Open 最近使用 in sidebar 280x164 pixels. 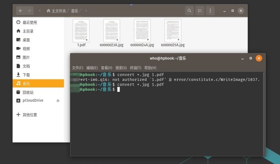click(38, 22)
